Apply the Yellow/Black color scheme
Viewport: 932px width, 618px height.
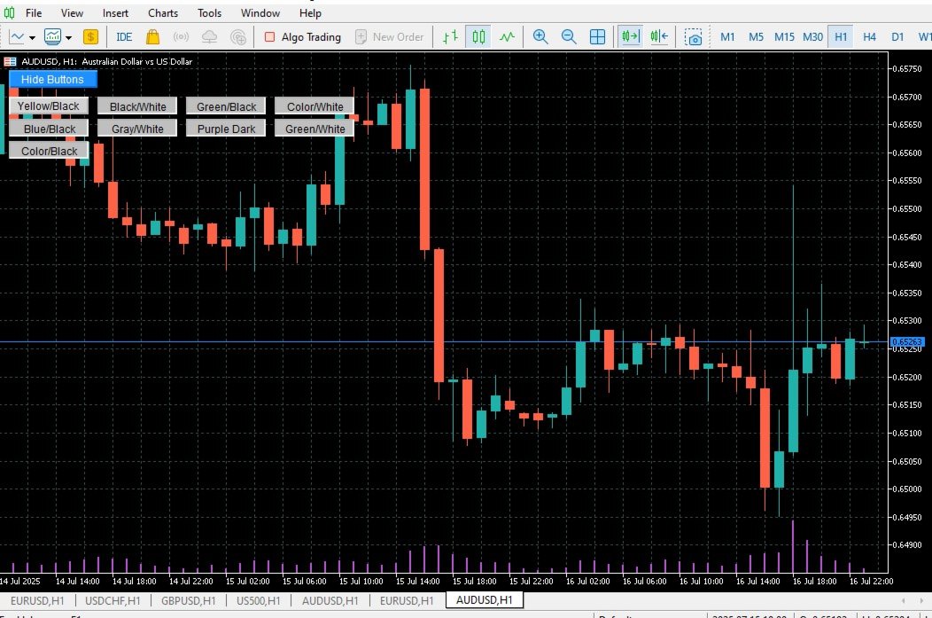[48, 106]
